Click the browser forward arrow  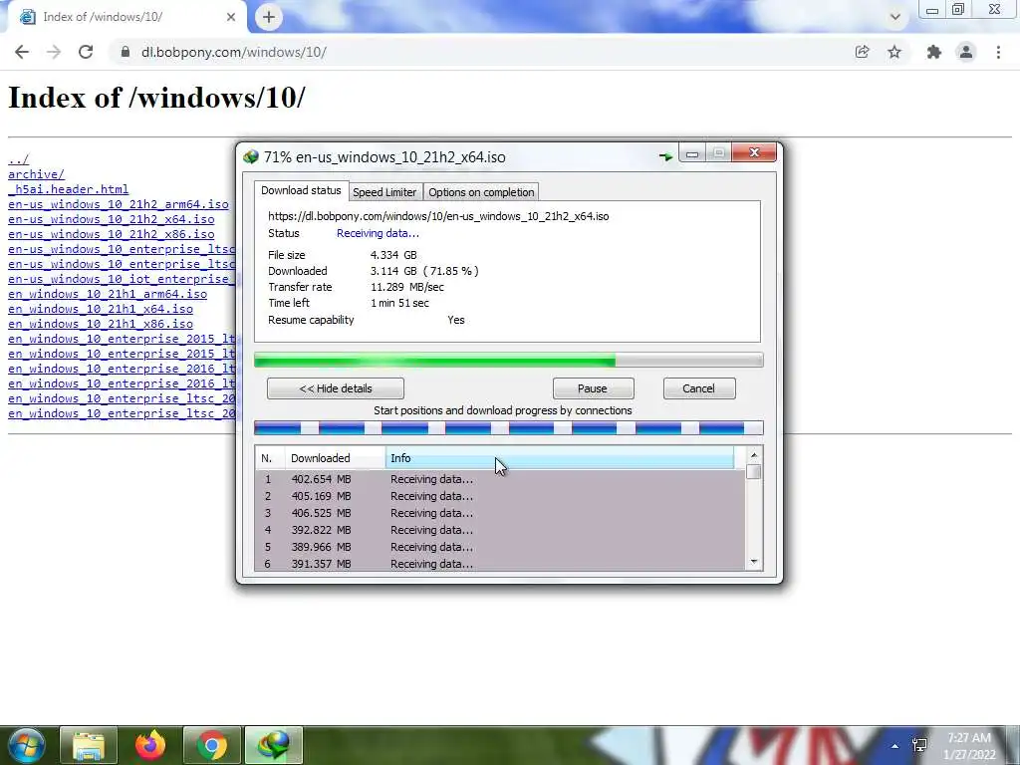tap(54, 52)
